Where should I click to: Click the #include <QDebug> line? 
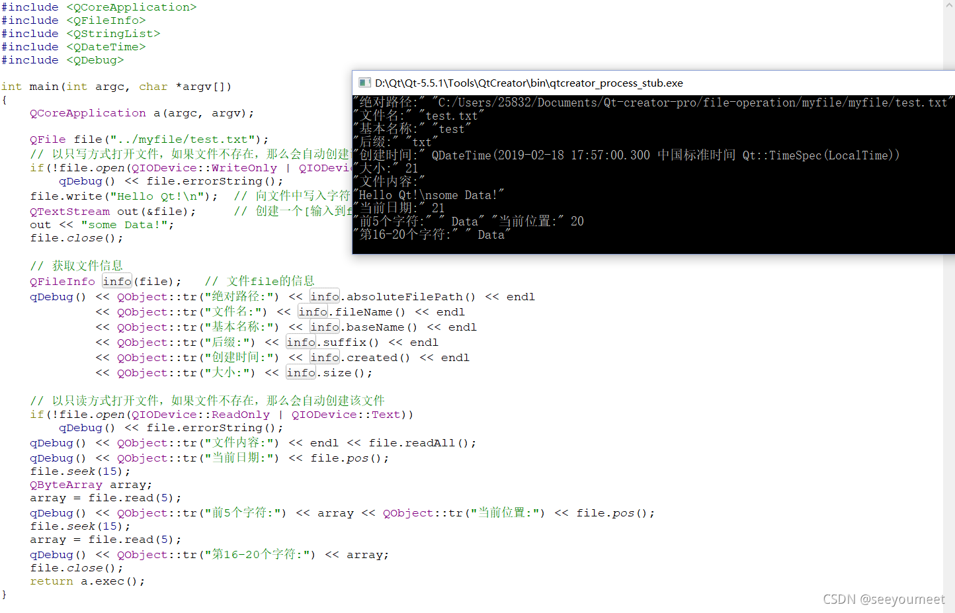coord(63,60)
